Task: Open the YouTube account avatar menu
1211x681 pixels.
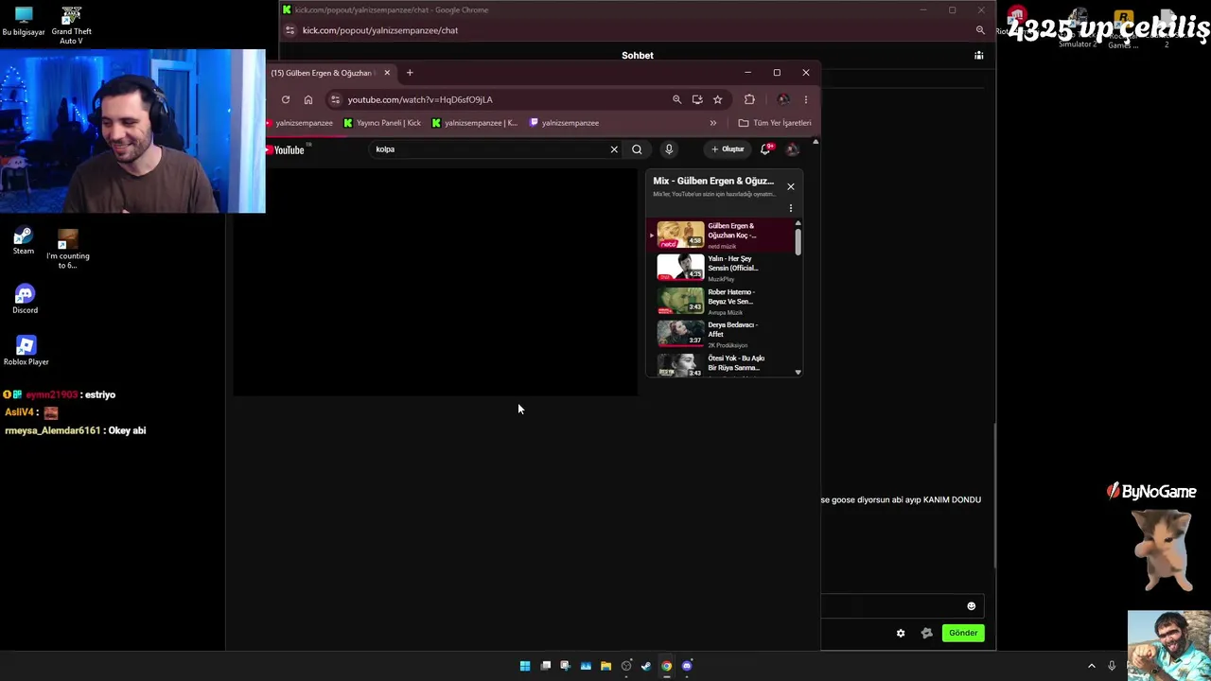Action: pos(793,149)
